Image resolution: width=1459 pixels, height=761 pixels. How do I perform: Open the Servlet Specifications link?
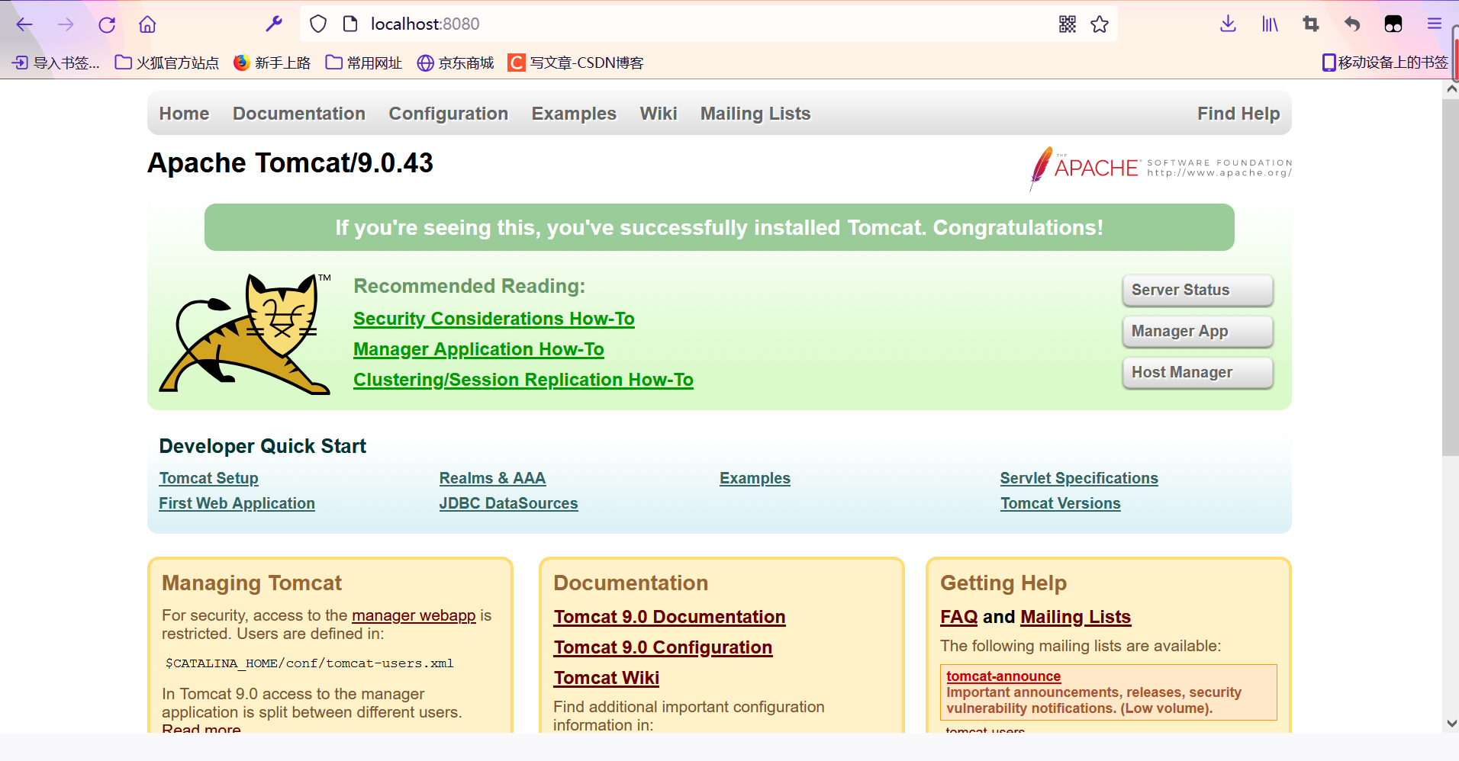click(1079, 478)
